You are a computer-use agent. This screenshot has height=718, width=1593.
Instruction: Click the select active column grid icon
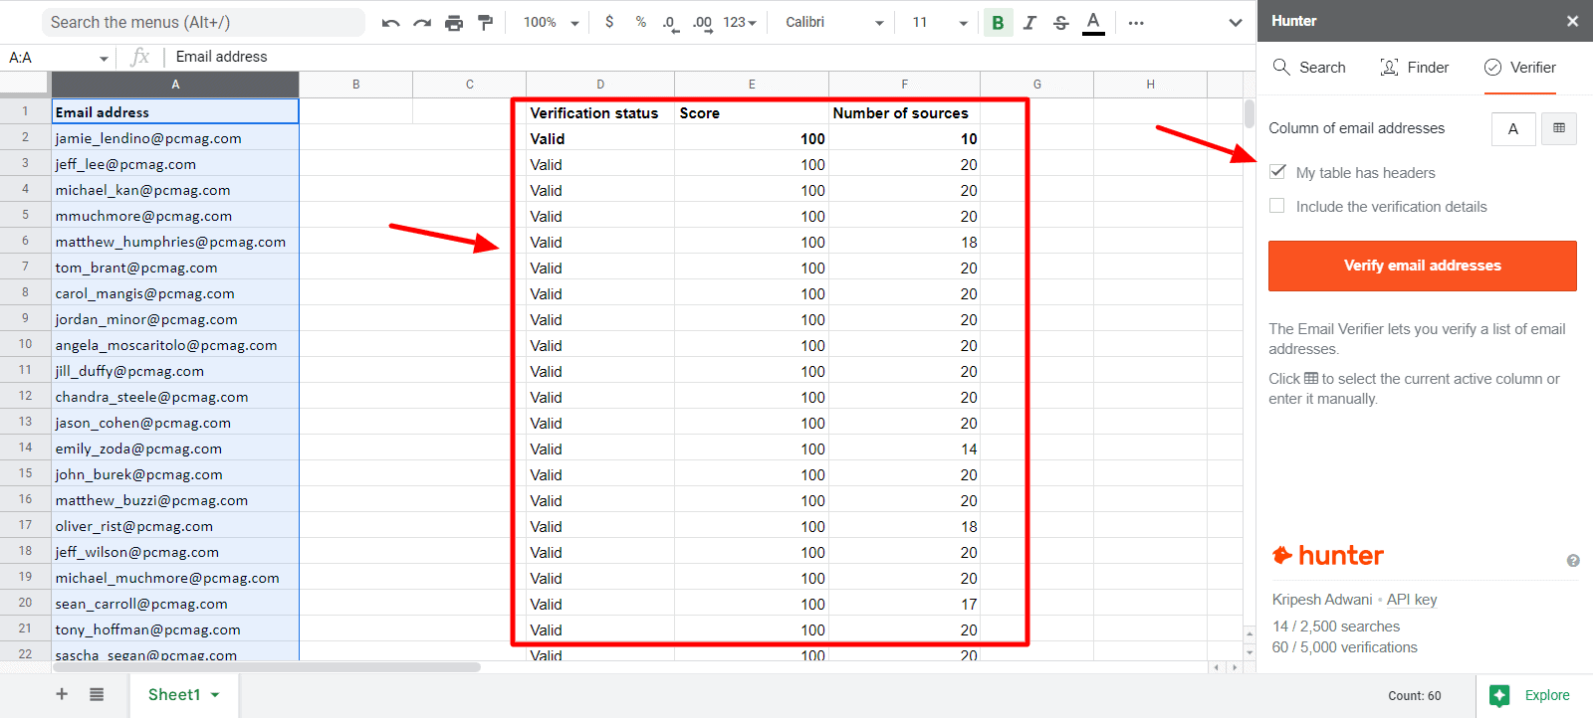pos(1558,128)
